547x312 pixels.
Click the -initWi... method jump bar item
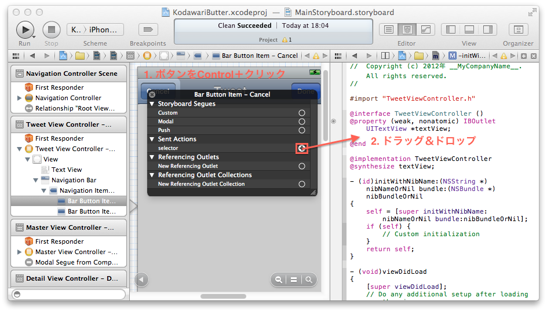point(467,56)
